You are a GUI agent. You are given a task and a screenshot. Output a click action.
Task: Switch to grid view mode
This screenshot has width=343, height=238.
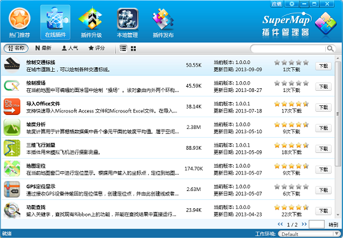tap(133, 48)
